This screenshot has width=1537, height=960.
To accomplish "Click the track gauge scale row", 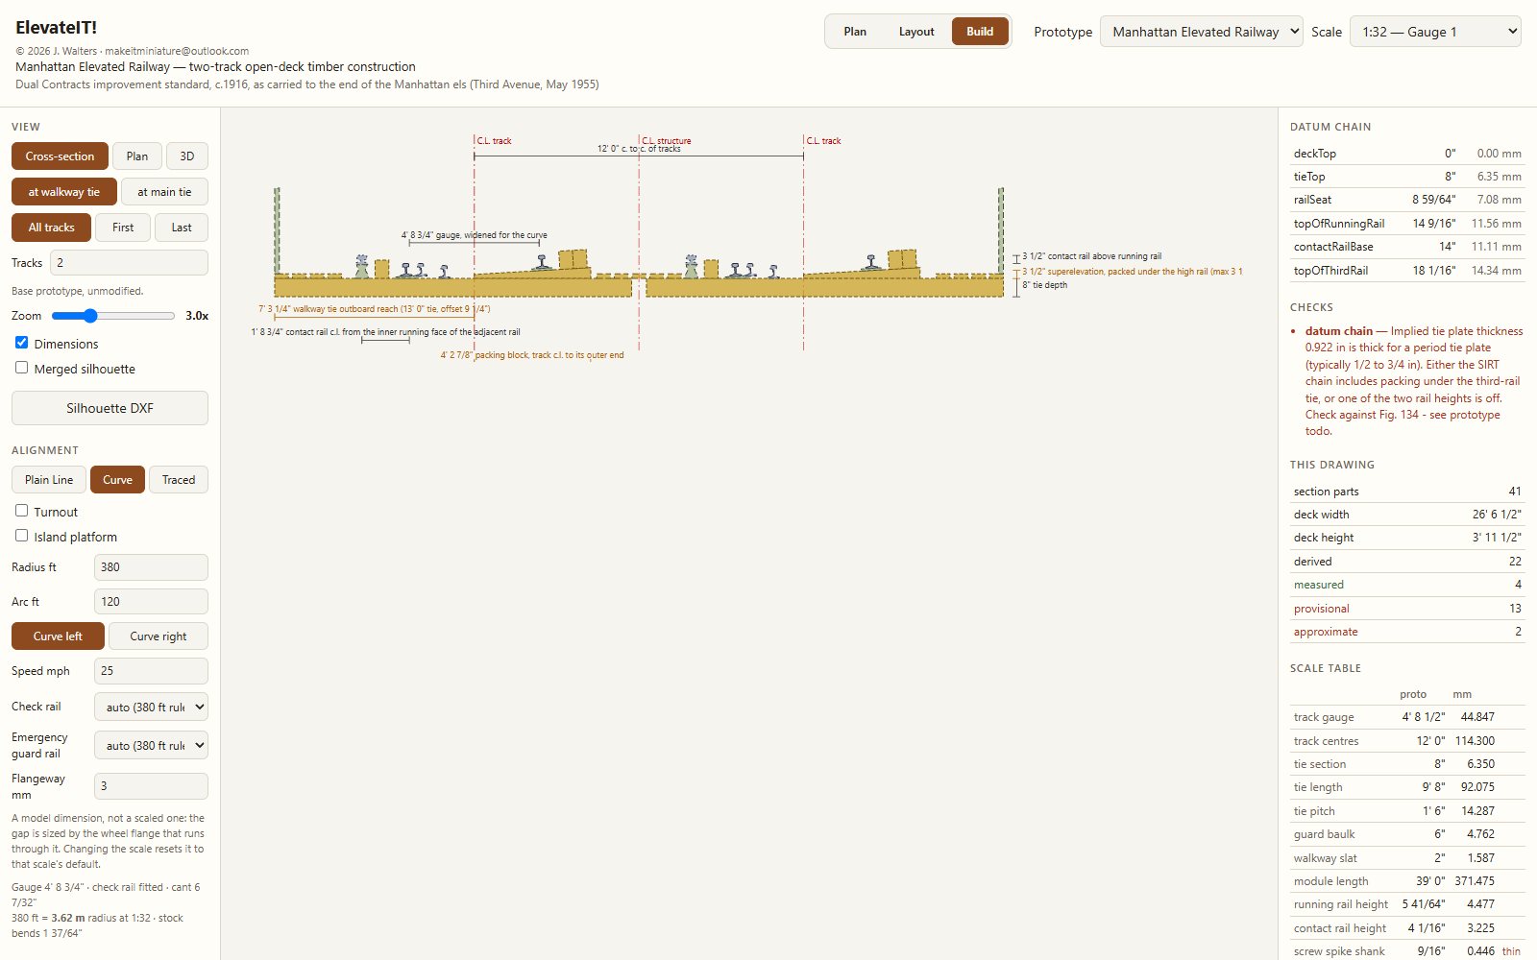I will click(x=1407, y=717).
